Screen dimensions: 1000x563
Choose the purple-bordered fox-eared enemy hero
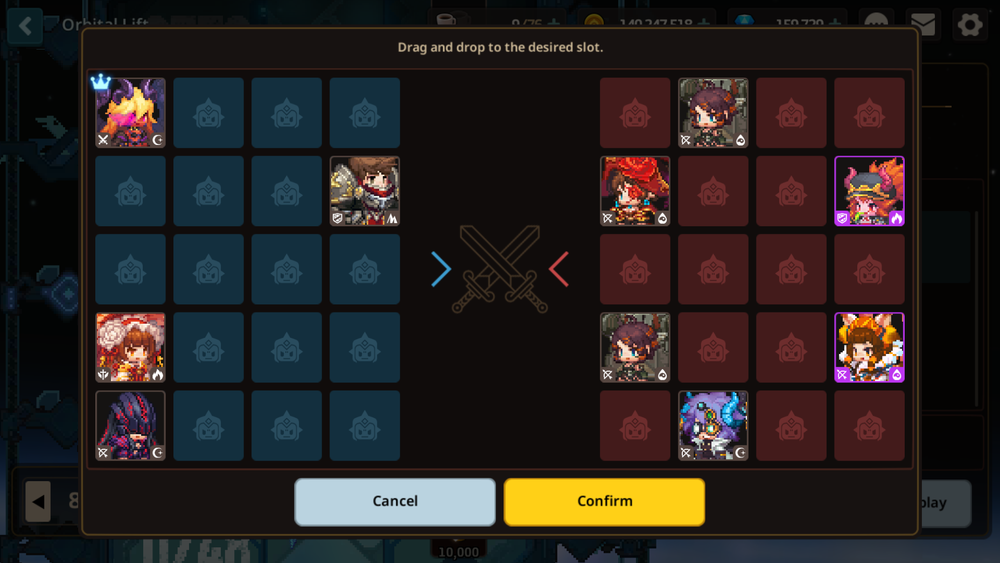pos(869,347)
